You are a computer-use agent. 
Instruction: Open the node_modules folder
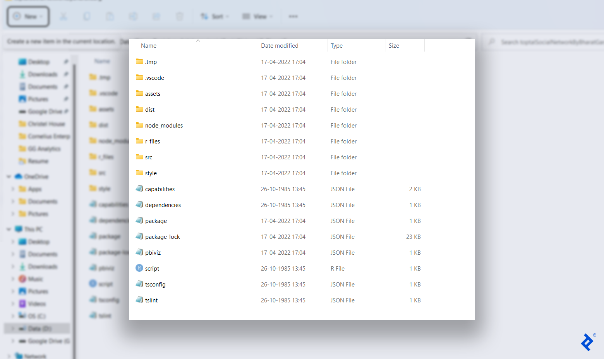(x=164, y=125)
